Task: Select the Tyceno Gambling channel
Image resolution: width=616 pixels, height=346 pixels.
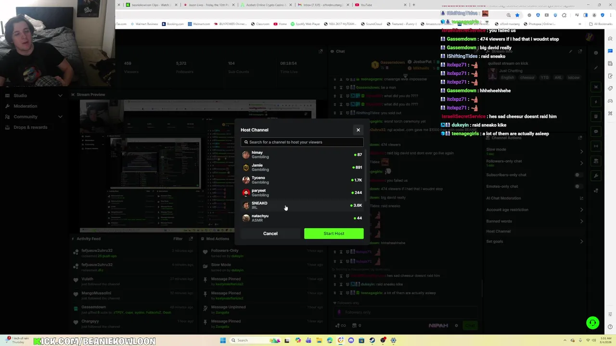Action: pyautogui.click(x=302, y=180)
